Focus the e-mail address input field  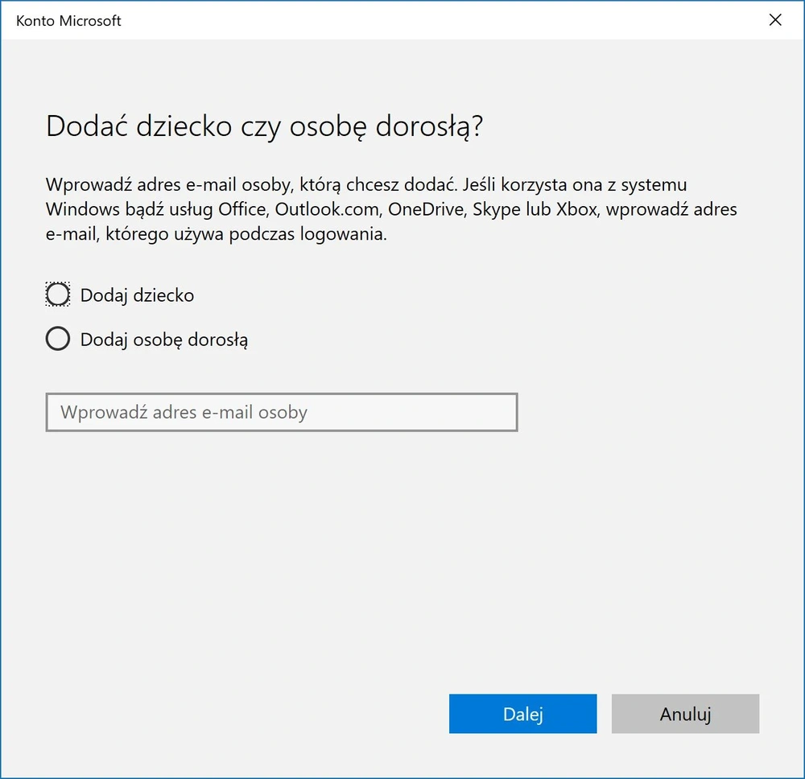(x=281, y=412)
